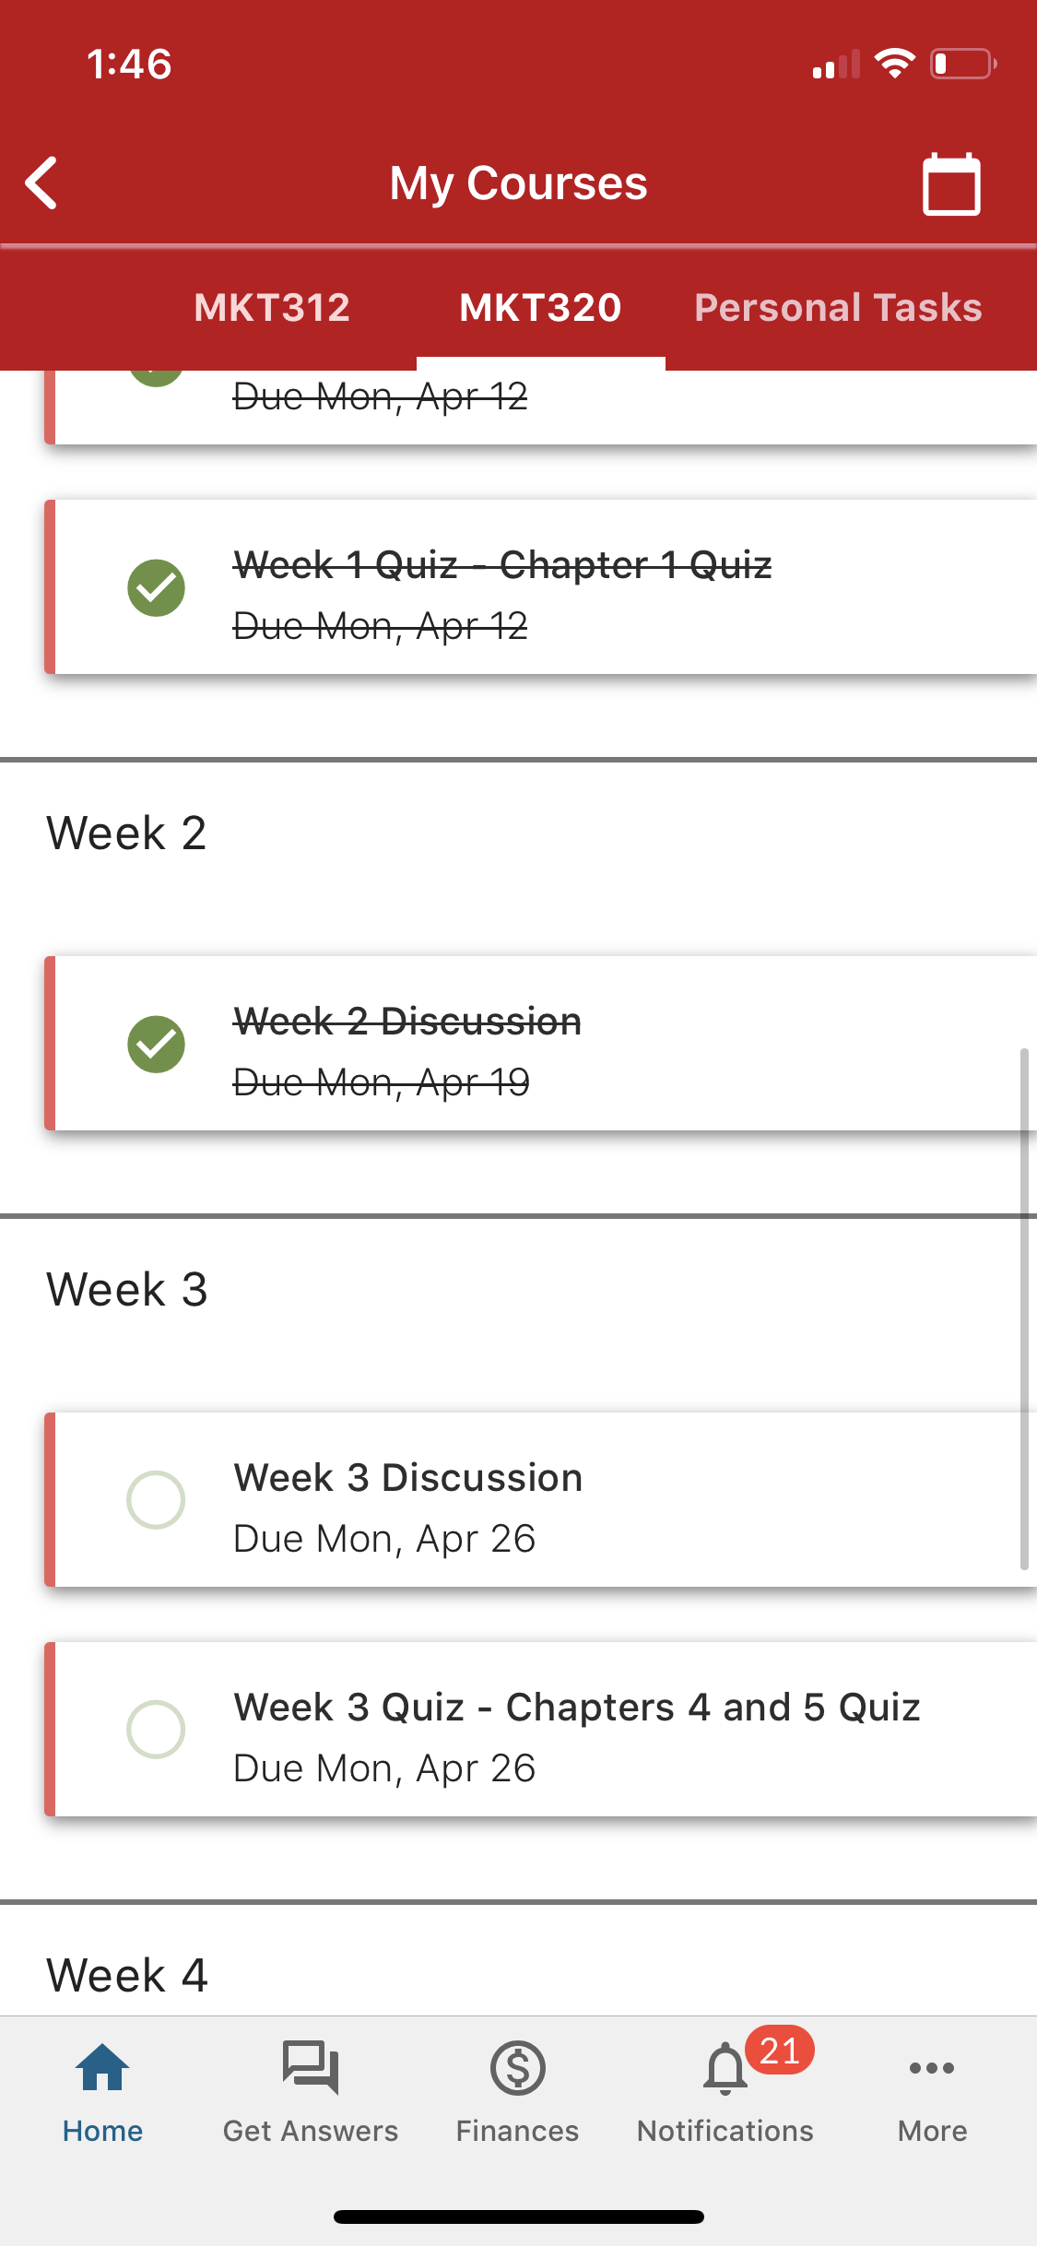Uncheck Week 1 Quiz Chapter 1 task
This screenshot has height=2246, width=1037.
coord(156,587)
